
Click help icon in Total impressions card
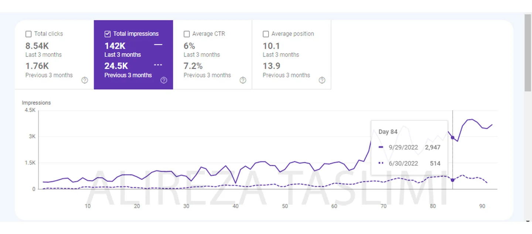click(x=164, y=80)
